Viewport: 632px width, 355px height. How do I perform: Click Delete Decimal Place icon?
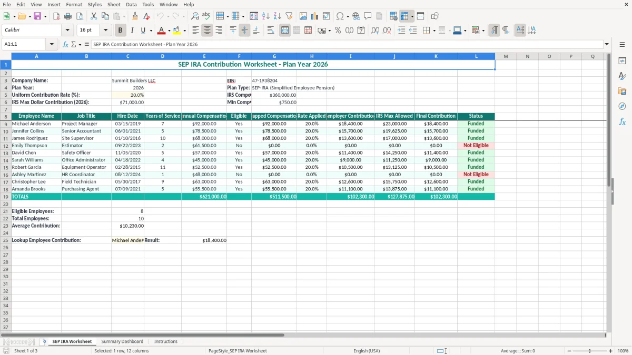(x=387, y=31)
